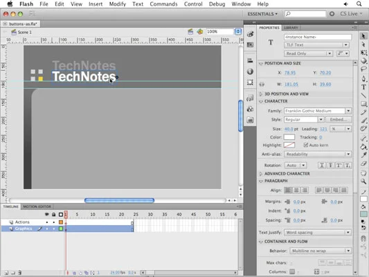This screenshot has width=369, height=277.
Task: Select the Selection arrow tool
Action: (x=363, y=36)
